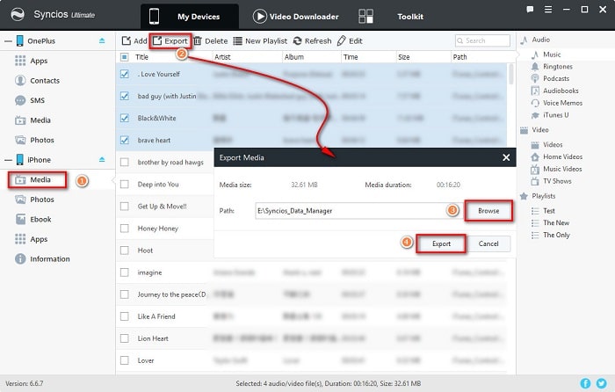Image resolution: width=615 pixels, height=392 pixels.
Task: Switch to the Video Downloader tab
Action: tap(295, 16)
